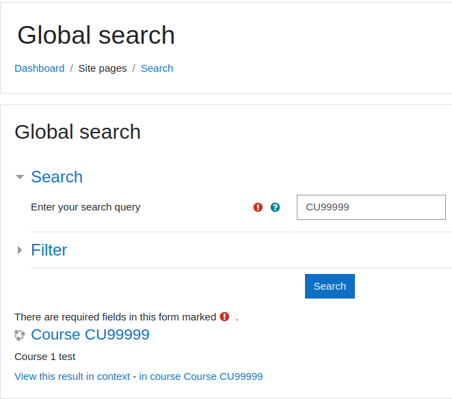Click the blue Search button
This screenshot has width=452, height=399.
[x=330, y=286]
